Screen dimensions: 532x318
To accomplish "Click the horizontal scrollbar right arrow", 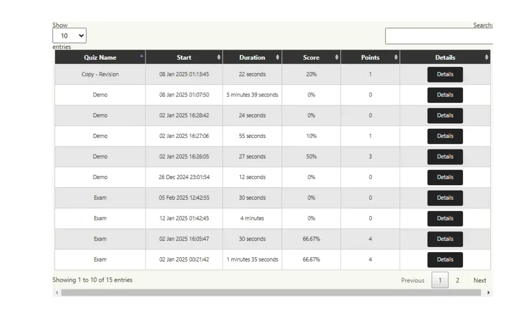I will 488,293.
